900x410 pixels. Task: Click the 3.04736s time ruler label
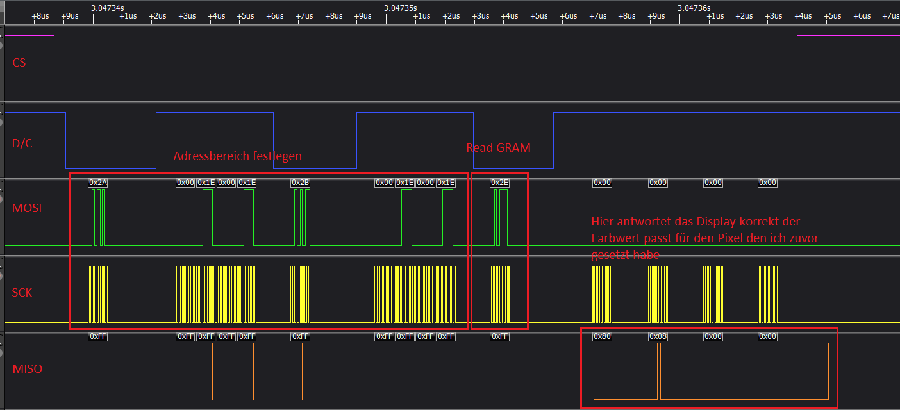pos(694,8)
